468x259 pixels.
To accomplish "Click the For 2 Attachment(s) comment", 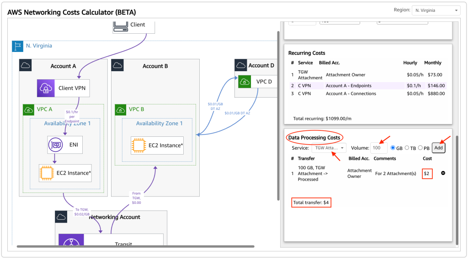I will click(x=395, y=174).
